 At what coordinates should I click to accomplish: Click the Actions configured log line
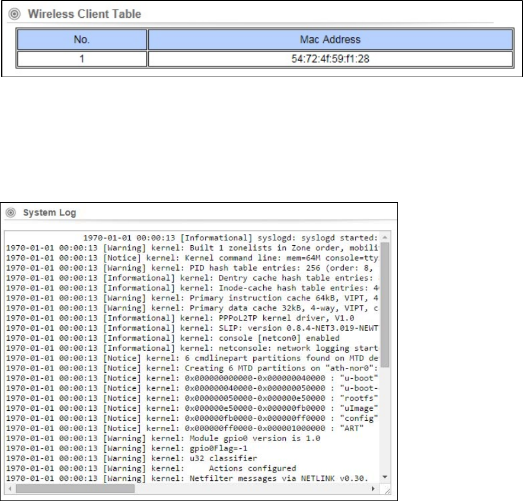[x=151, y=468]
